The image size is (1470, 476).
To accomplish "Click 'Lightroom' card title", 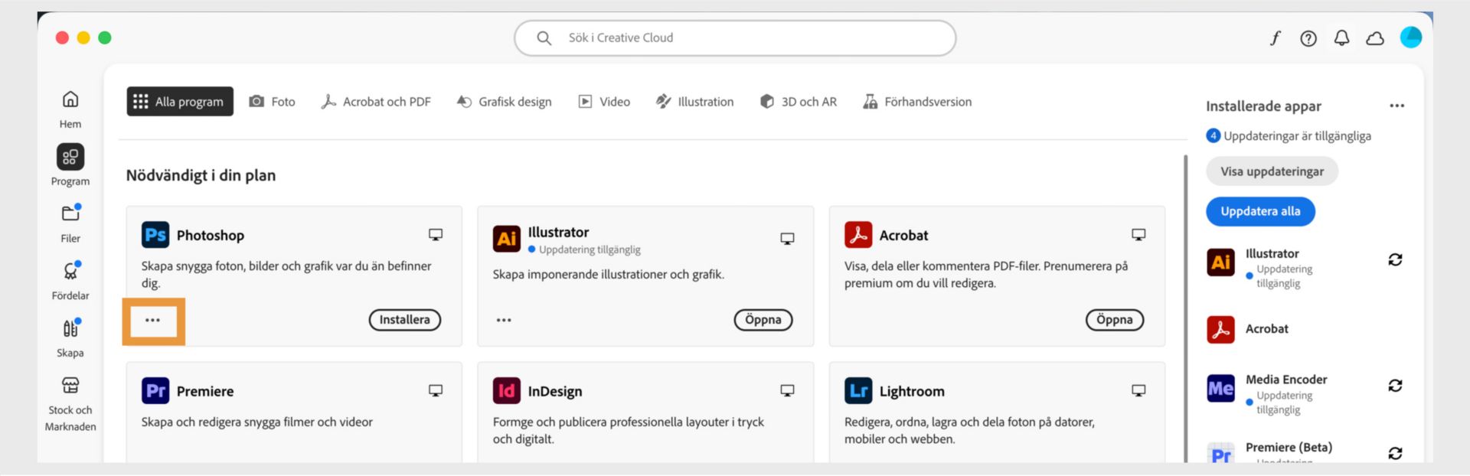I will [912, 392].
